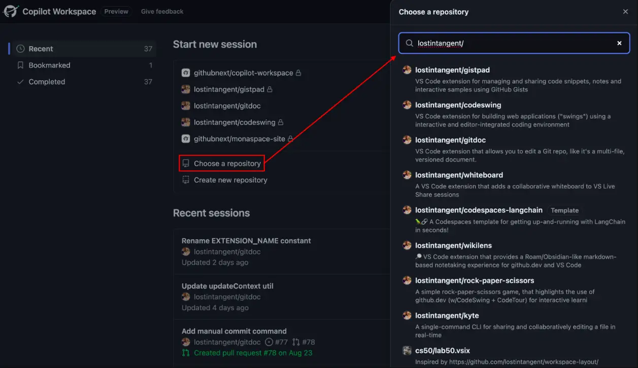Click the lock icon beside lostintangent/gistpad
The image size is (638, 368).
pos(270,89)
